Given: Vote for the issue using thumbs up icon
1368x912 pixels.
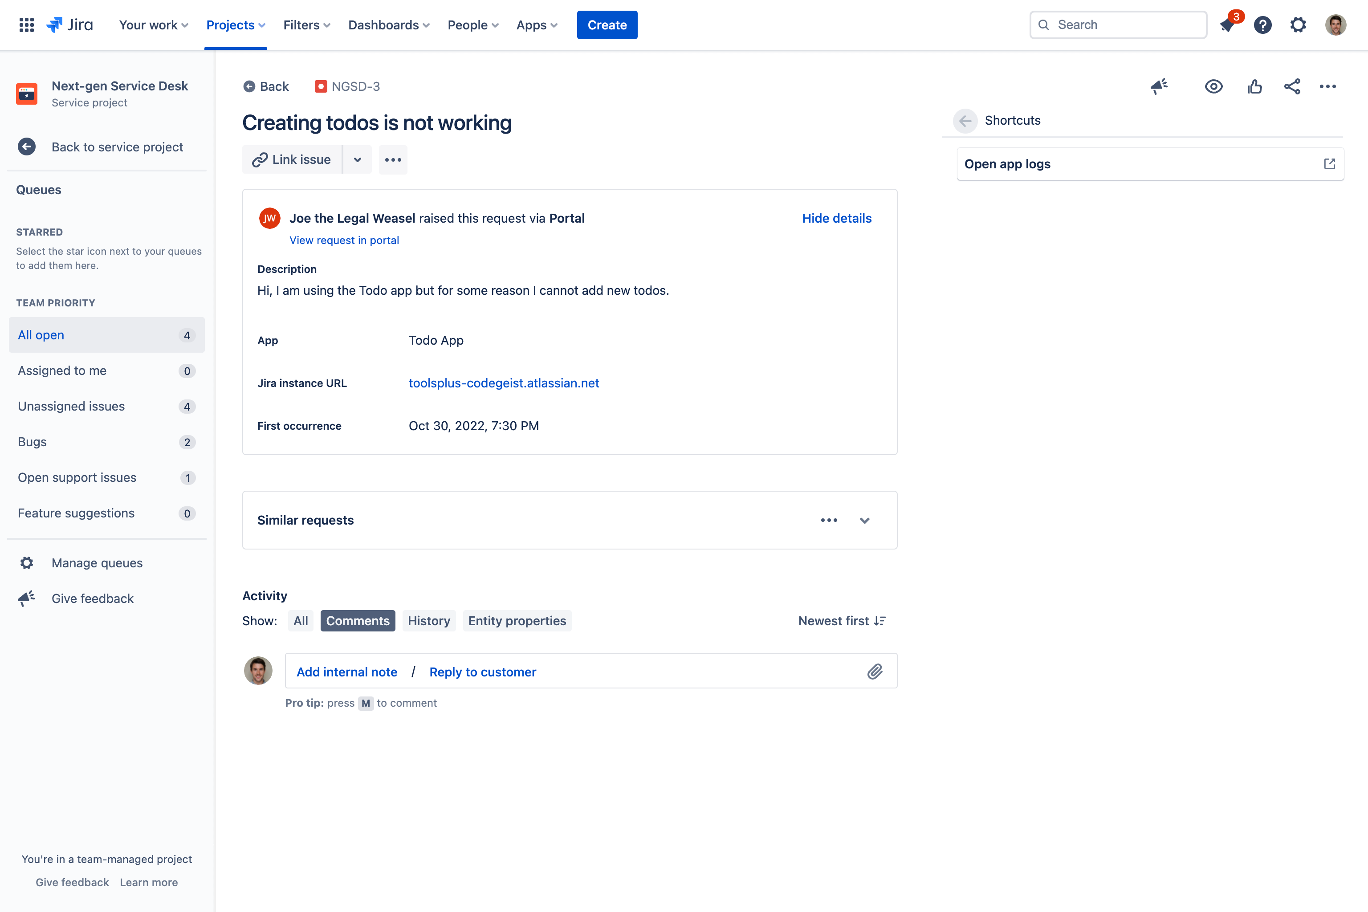Looking at the screenshot, I should pos(1254,86).
